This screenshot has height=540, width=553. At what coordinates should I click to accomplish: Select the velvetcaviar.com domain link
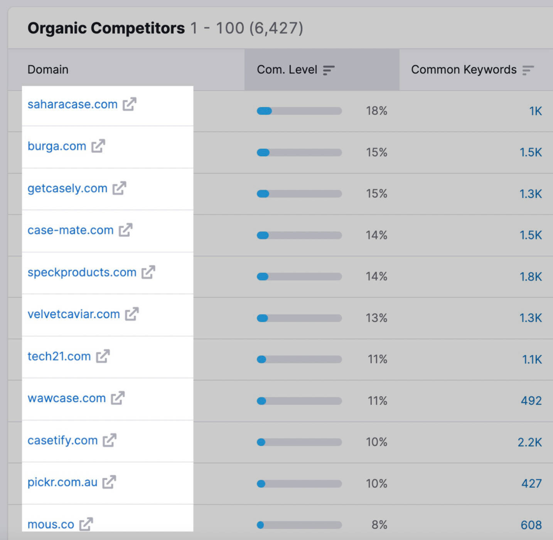(x=74, y=314)
